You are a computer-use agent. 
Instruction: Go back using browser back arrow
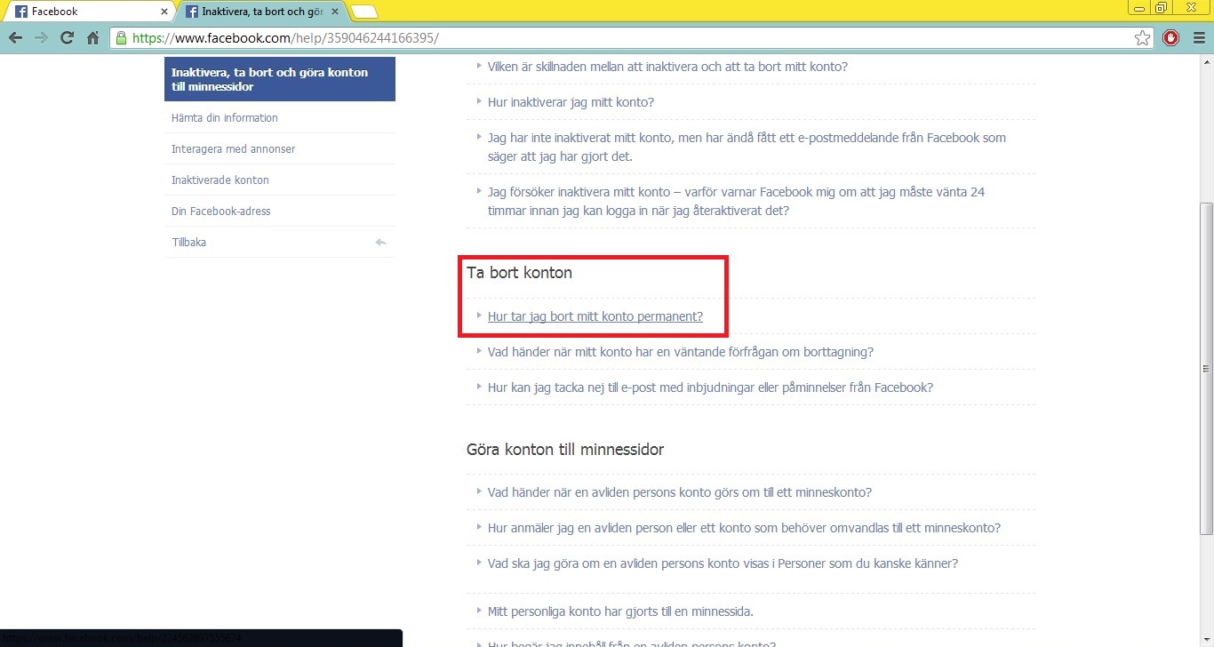(x=15, y=38)
